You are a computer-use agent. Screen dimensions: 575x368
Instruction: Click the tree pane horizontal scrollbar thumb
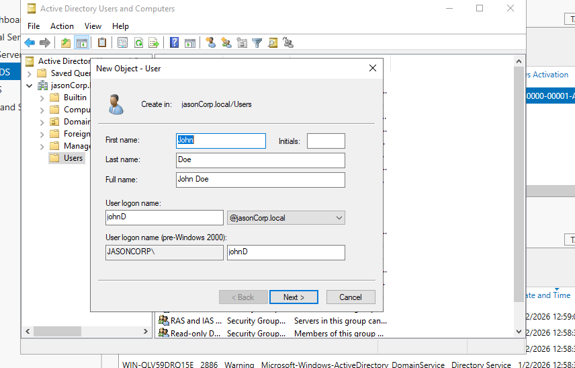click(x=57, y=331)
